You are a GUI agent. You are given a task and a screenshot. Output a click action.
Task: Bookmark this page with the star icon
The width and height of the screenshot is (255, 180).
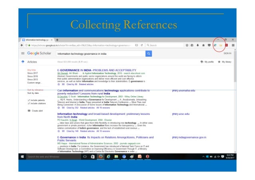point(187,45)
